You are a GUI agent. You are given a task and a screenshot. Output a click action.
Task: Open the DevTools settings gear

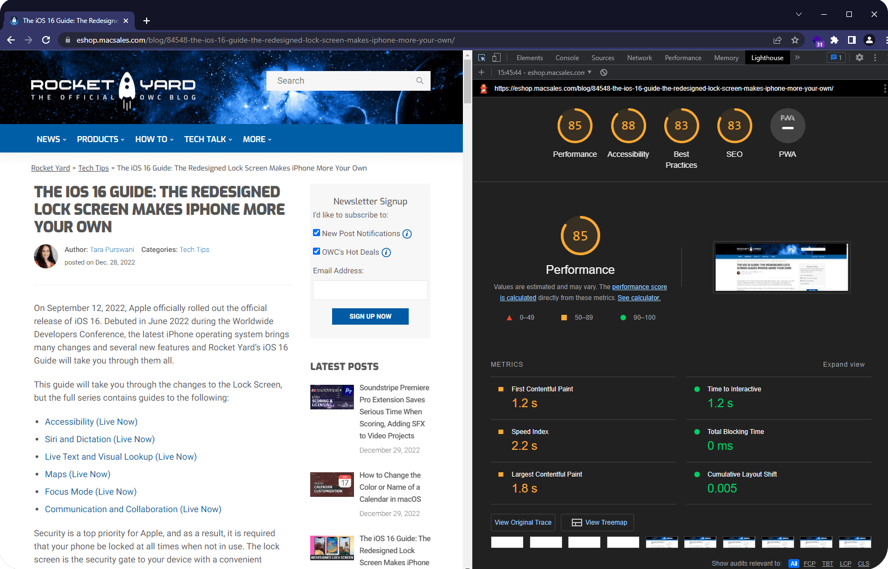[x=860, y=57]
